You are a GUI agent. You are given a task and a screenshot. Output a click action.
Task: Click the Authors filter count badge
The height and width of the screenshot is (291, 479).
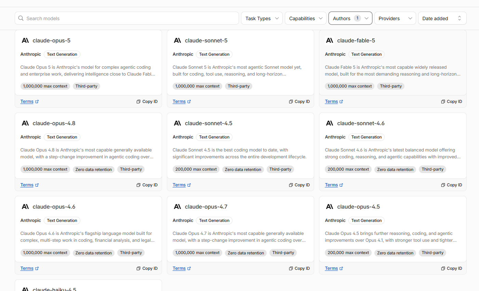357,18
